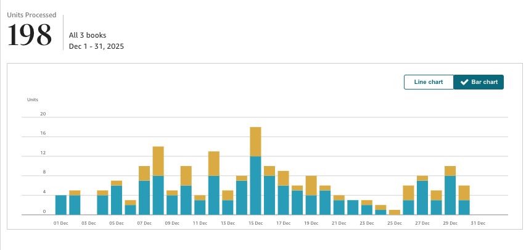Click the '05 Dec' x-axis label
Screen dimensions: 526x250
[x=117, y=223]
